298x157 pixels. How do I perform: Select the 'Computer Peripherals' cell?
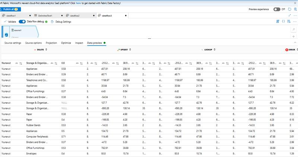click(37, 136)
